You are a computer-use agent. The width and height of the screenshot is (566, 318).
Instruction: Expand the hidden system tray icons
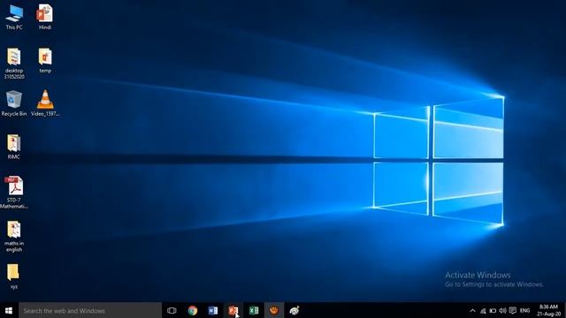(x=472, y=310)
